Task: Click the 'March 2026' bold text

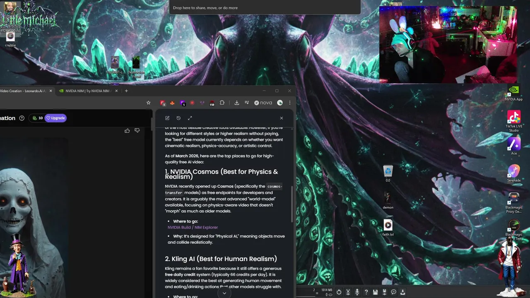Action: 187,156
